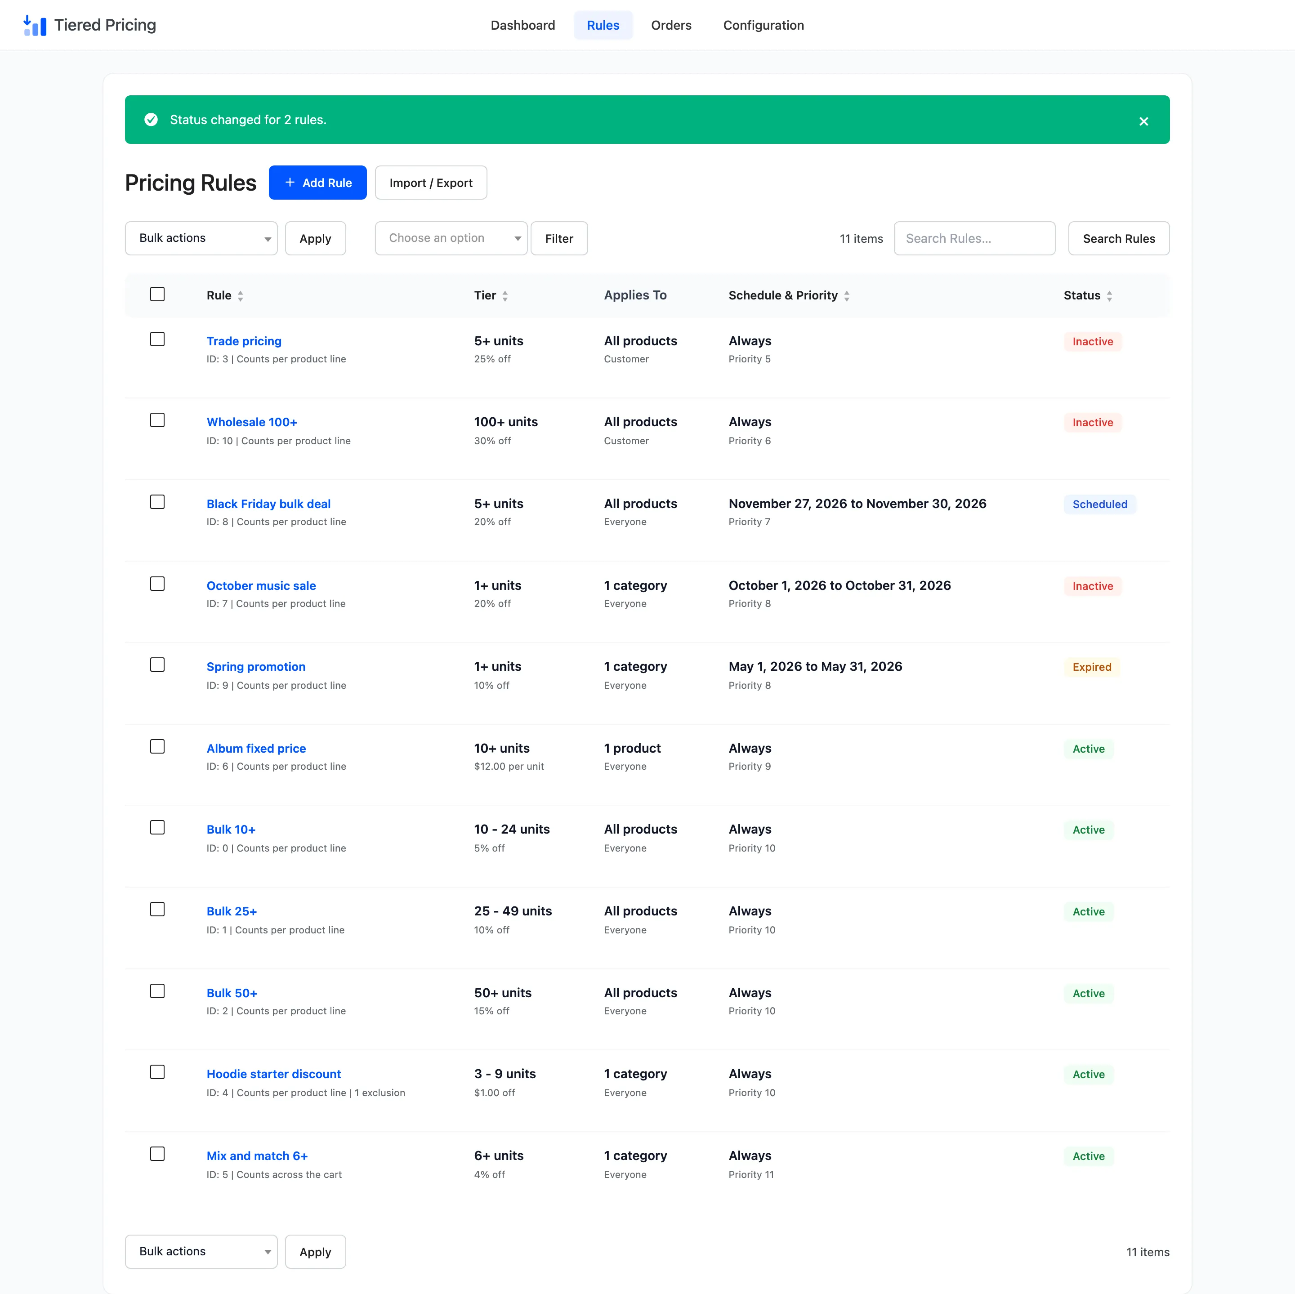Check the Trade pricing row checkbox
This screenshot has height=1294, width=1295.
[x=157, y=339]
